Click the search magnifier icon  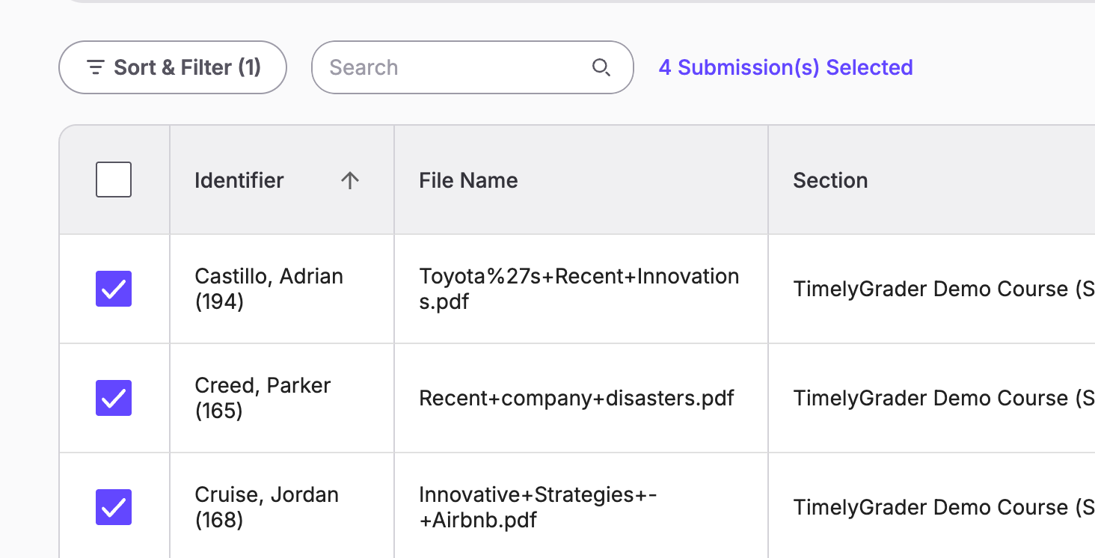tap(601, 67)
